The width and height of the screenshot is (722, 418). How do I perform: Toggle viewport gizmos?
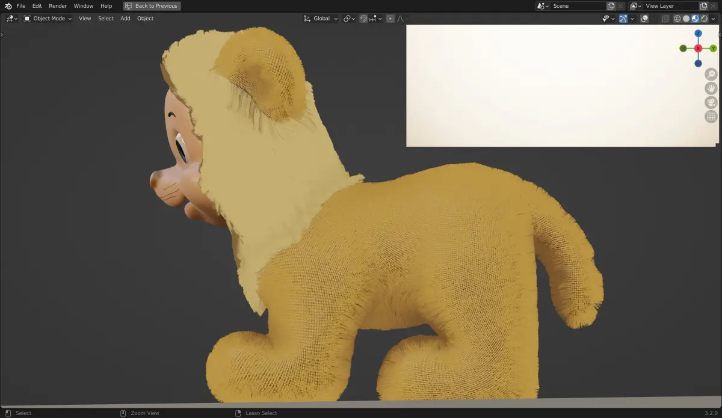tap(623, 19)
